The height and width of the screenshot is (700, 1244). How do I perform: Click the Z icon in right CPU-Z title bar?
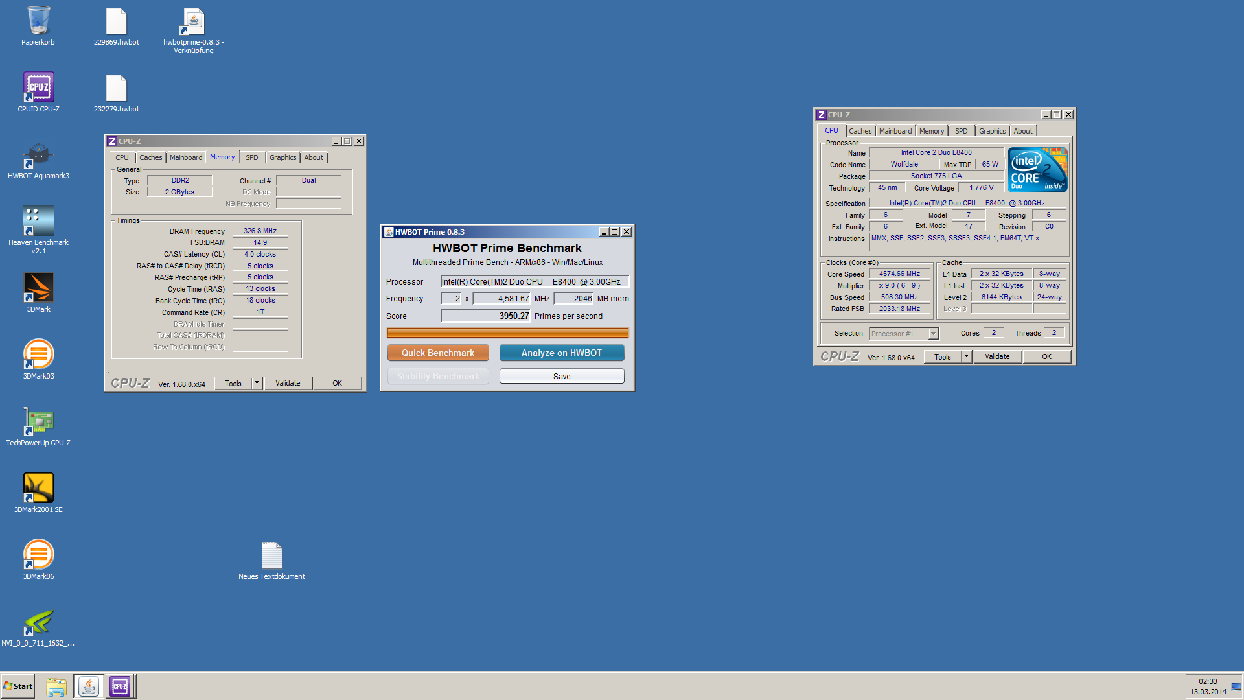point(822,115)
